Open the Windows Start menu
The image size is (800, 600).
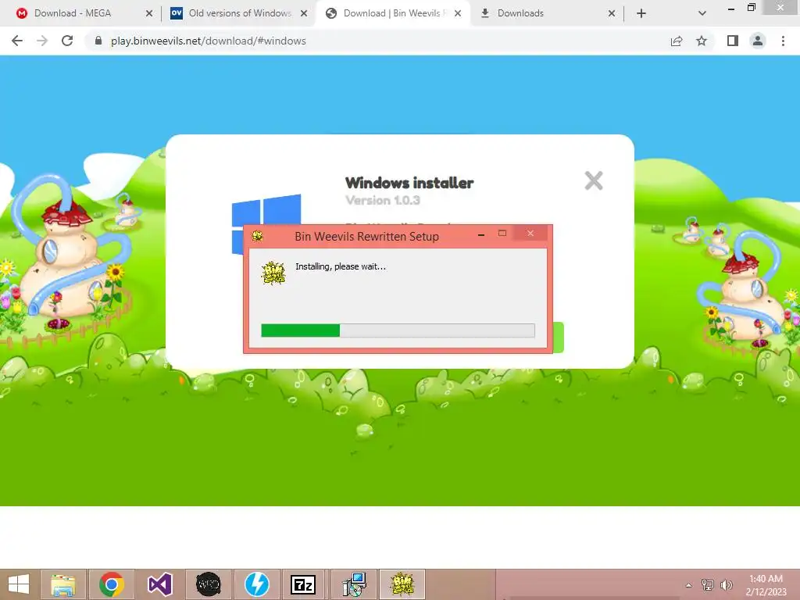pyautogui.click(x=19, y=584)
